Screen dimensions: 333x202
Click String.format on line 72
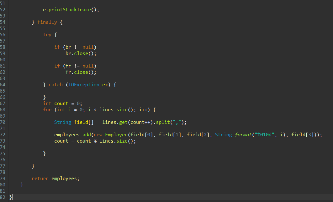click(234, 134)
